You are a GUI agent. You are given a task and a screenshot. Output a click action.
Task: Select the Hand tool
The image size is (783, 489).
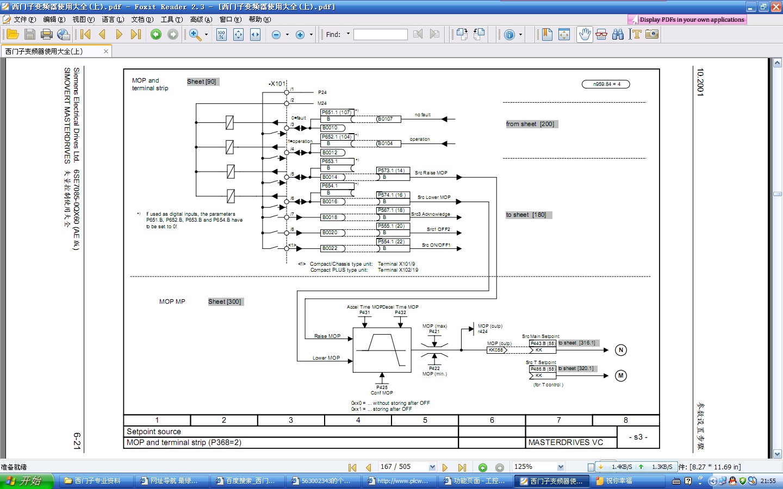(585, 34)
